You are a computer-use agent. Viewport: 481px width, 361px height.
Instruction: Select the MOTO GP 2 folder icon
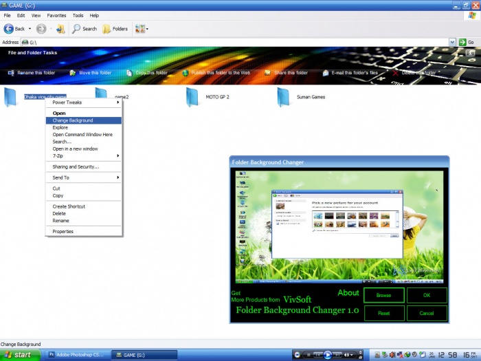point(192,97)
